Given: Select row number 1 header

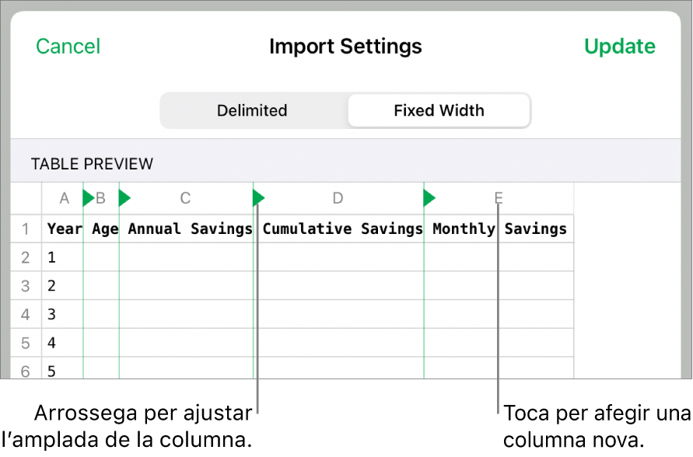Looking at the screenshot, I should click(26, 229).
